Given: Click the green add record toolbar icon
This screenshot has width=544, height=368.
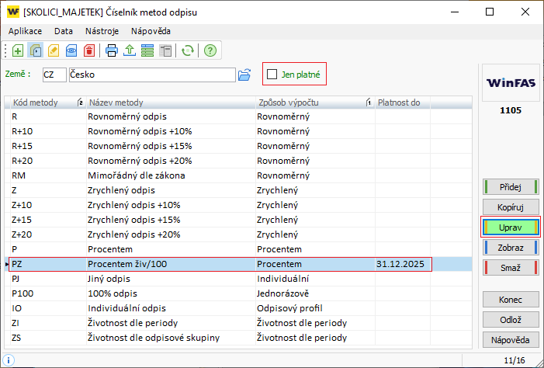Looking at the screenshot, I should (x=18, y=51).
